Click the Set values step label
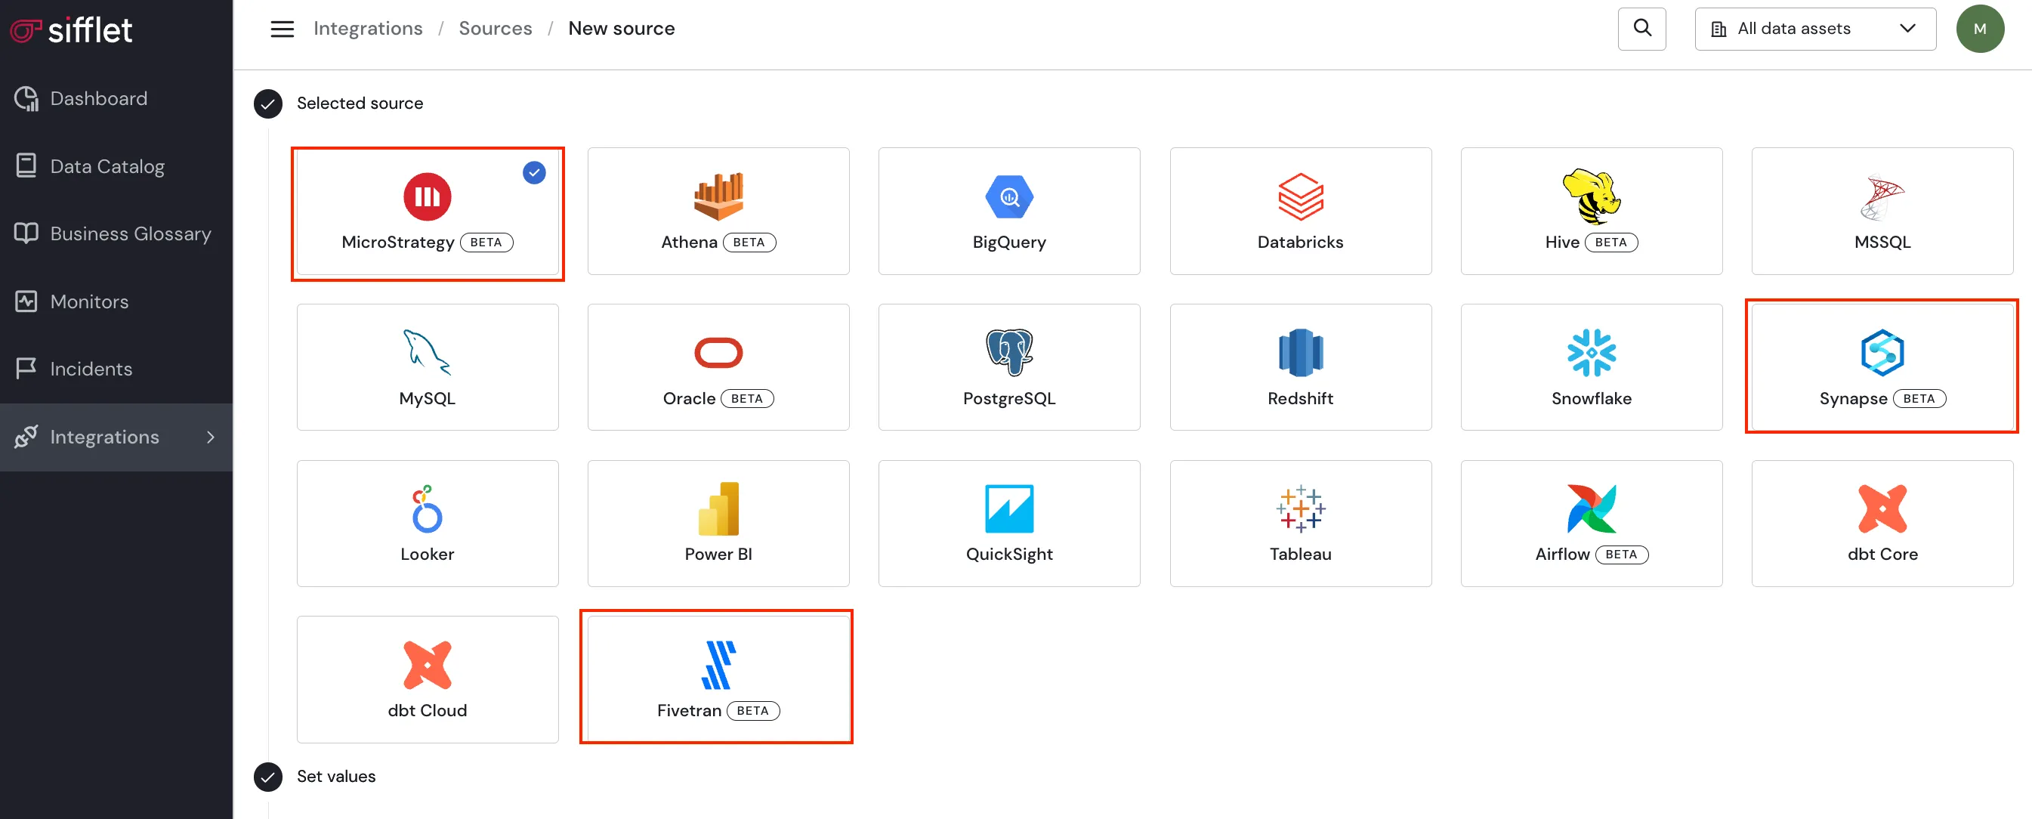 [336, 777]
